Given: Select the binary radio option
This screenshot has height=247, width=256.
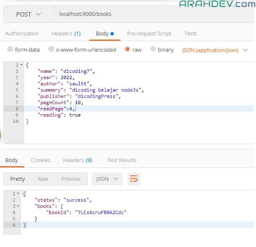Looking at the screenshot, I should tap(153, 49).
